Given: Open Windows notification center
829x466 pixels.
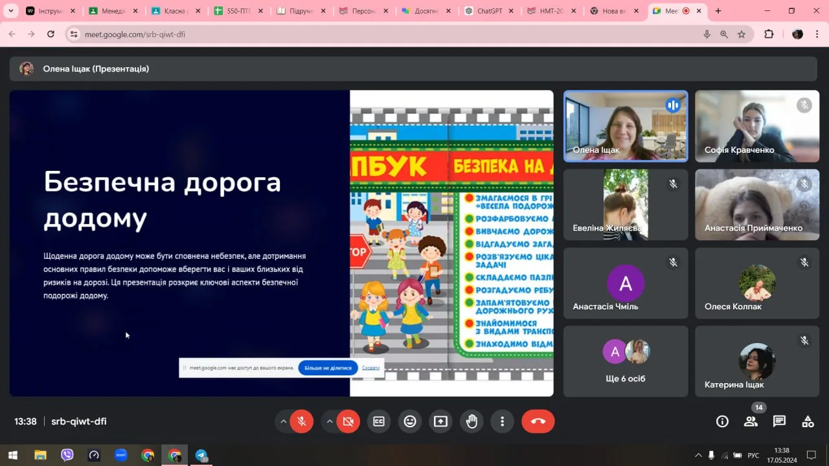Looking at the screenshot, I should (811, 455).
